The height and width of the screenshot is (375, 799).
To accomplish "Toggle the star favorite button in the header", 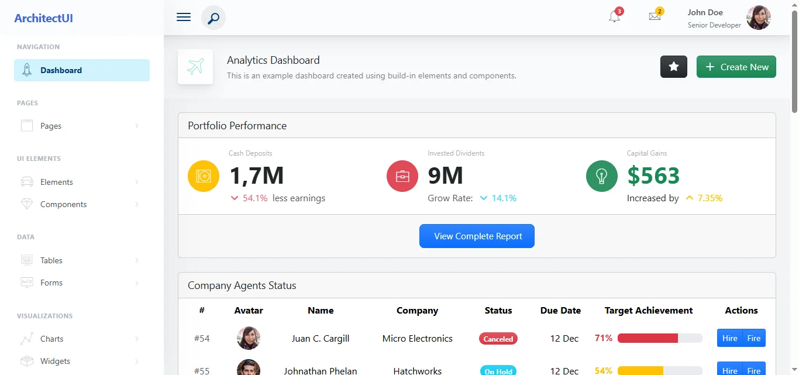I will 673,67.
